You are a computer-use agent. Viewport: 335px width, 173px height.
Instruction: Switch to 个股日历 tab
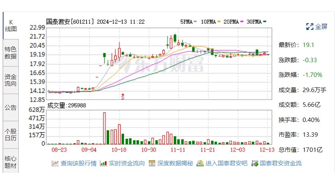point(11,135)
